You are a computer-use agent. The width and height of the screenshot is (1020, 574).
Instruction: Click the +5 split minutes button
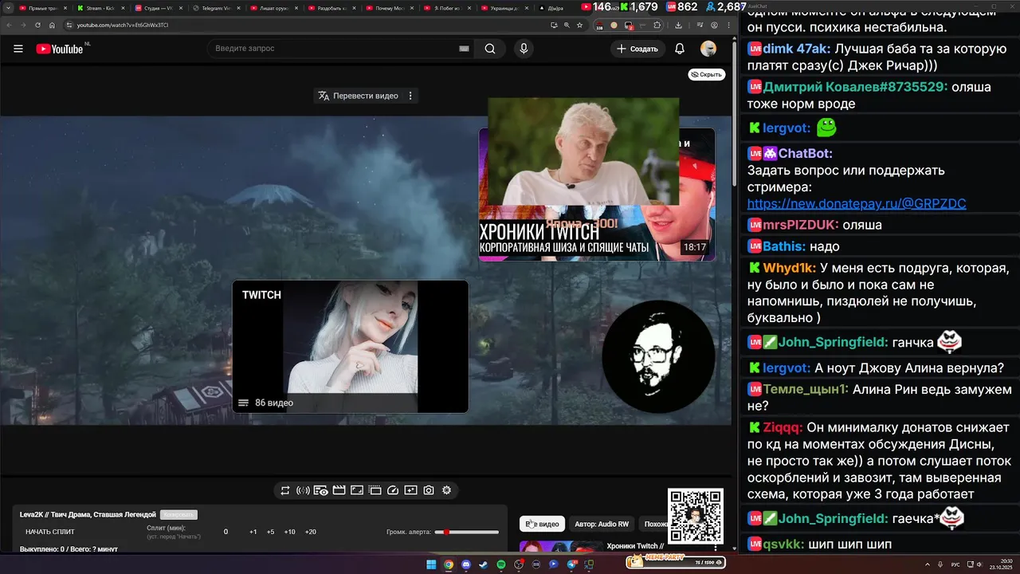[271, 532]
